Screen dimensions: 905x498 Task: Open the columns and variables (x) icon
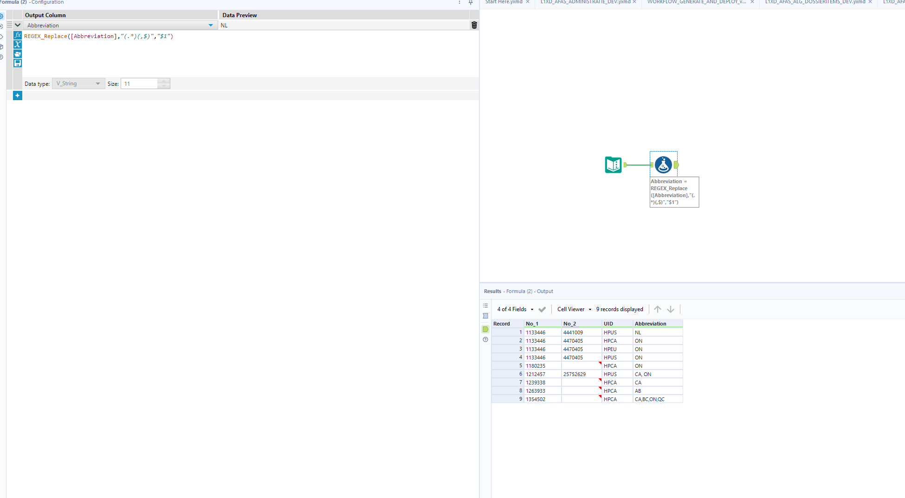click(18, 45)
